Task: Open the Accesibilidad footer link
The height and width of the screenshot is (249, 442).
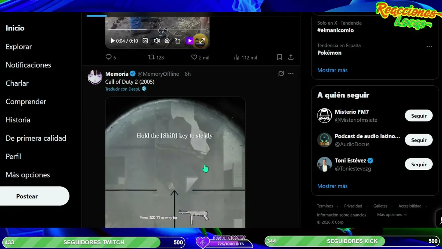Action: (x=410, y=206)
